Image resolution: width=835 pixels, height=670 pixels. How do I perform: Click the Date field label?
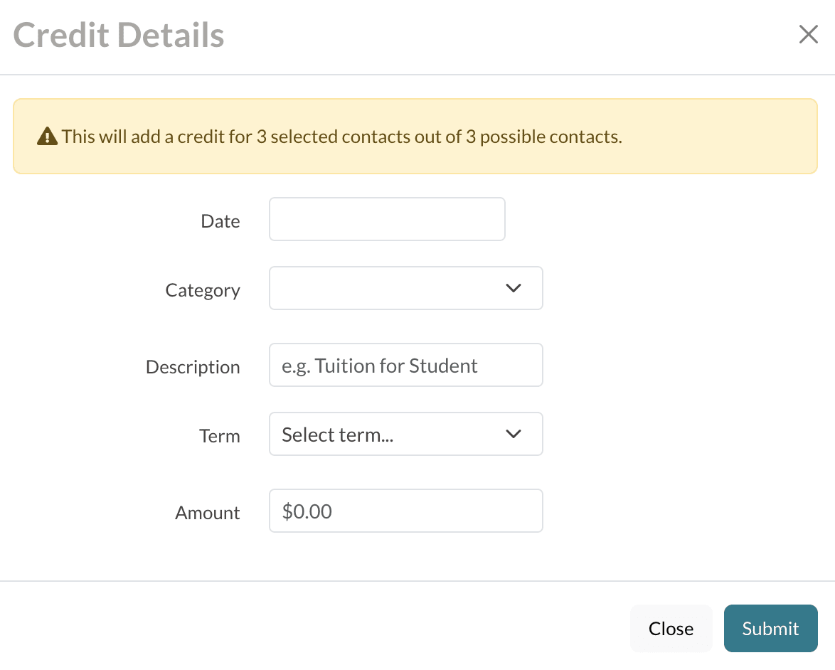220,221
